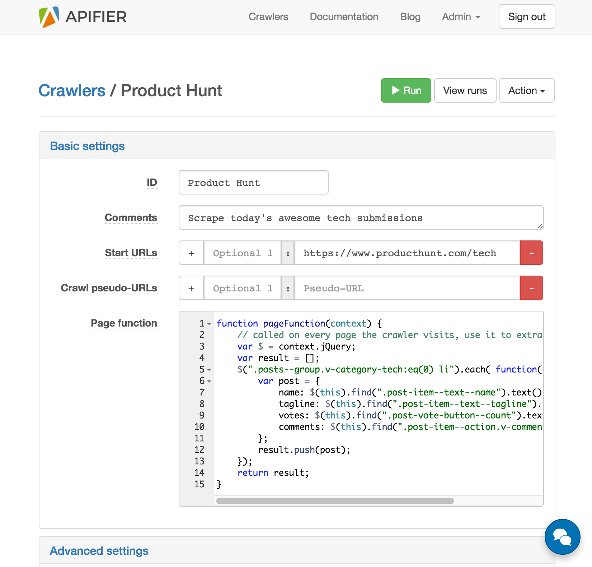Click the 'function pageFunction(context)' line
The height and width of the screenshot is (567, 592).
299,324
